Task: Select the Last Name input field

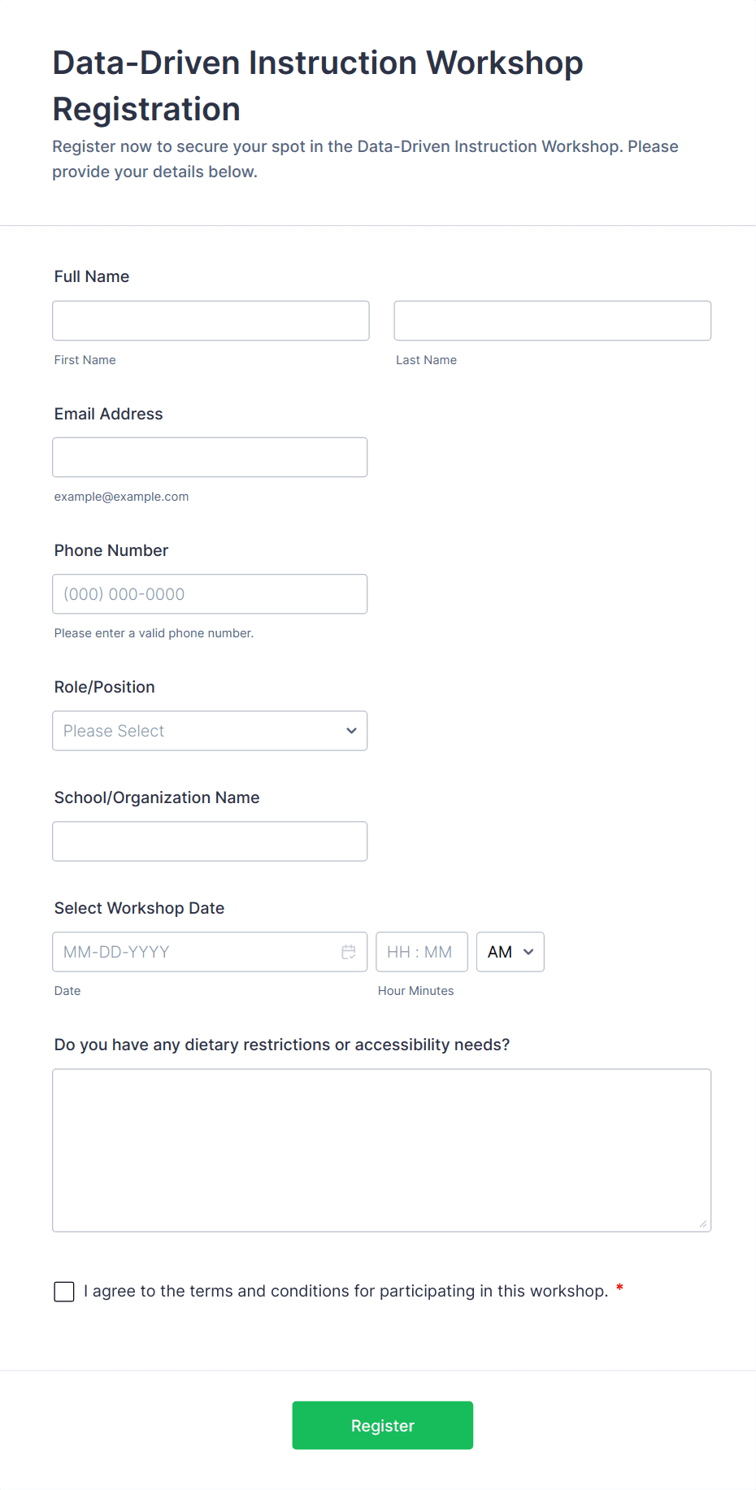Action: [552, 320]
